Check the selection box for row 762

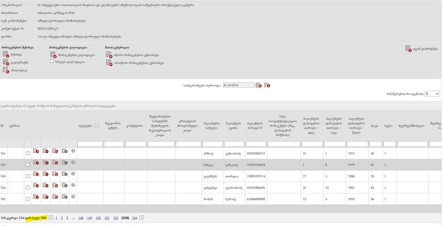27,164
